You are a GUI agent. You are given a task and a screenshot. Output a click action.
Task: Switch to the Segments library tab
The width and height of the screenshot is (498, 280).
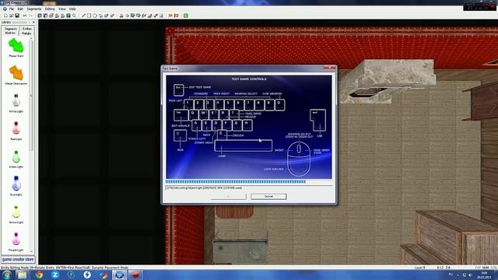point(10,29)
